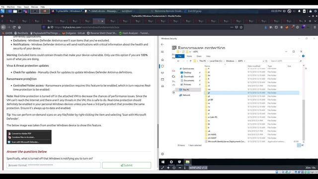Expand address bar history dropdown in Explorer
The height and width of the screenshot is (179, 318).
pyautogui.click(x=263, y=61)
